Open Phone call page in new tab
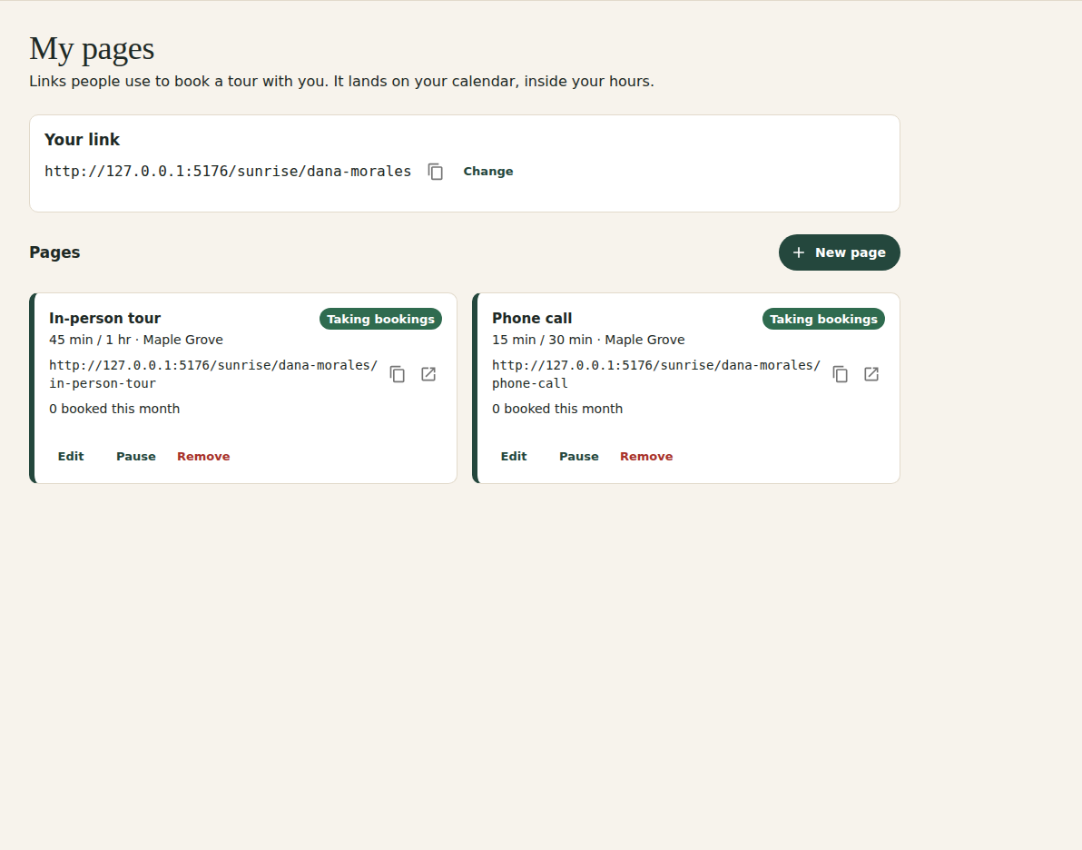 coord(871,374)
